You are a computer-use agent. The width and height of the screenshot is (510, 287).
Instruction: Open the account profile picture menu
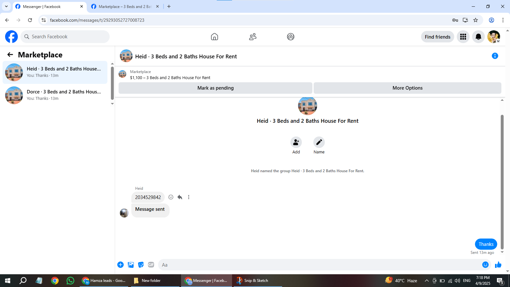pos(494,37)
